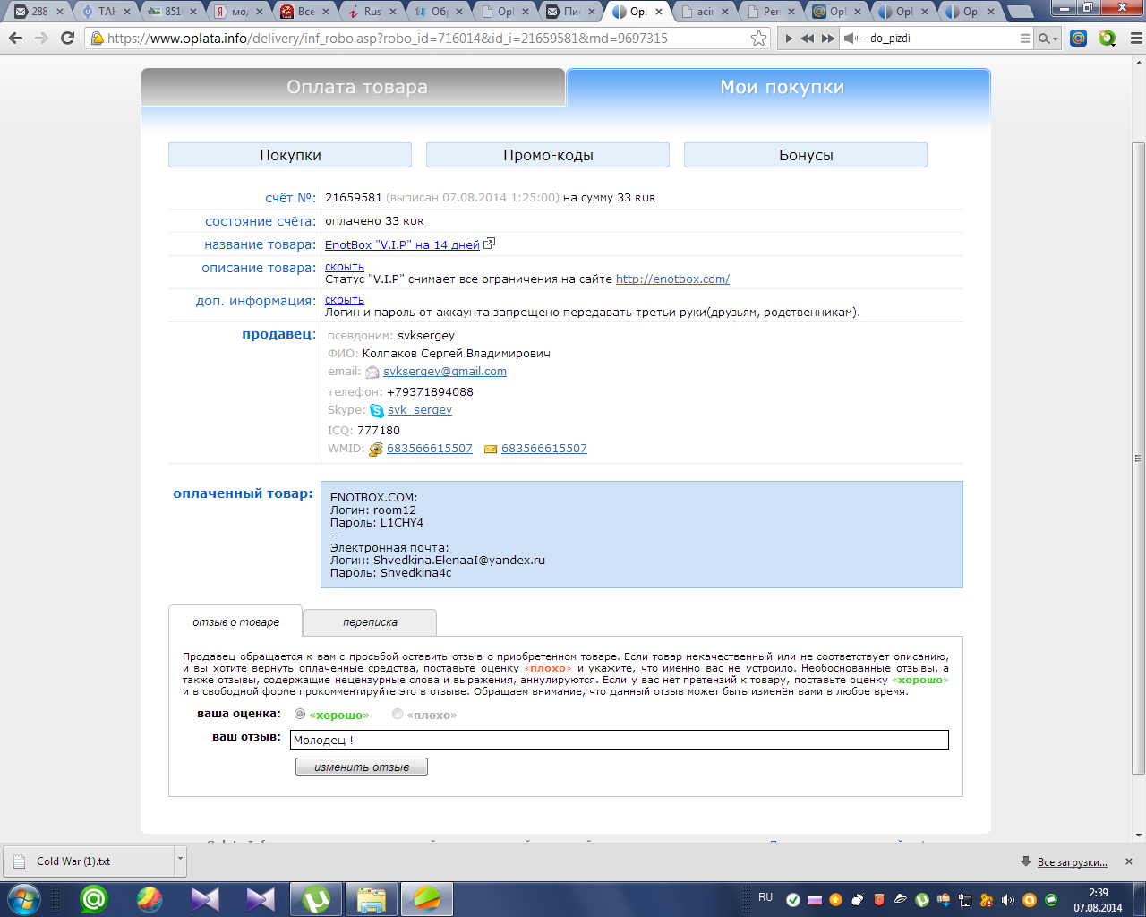Click the first Visual Studio taskbar icon
Viewport: 1146px width, 917px height.
pyautogui.click(x=205, y=898)
